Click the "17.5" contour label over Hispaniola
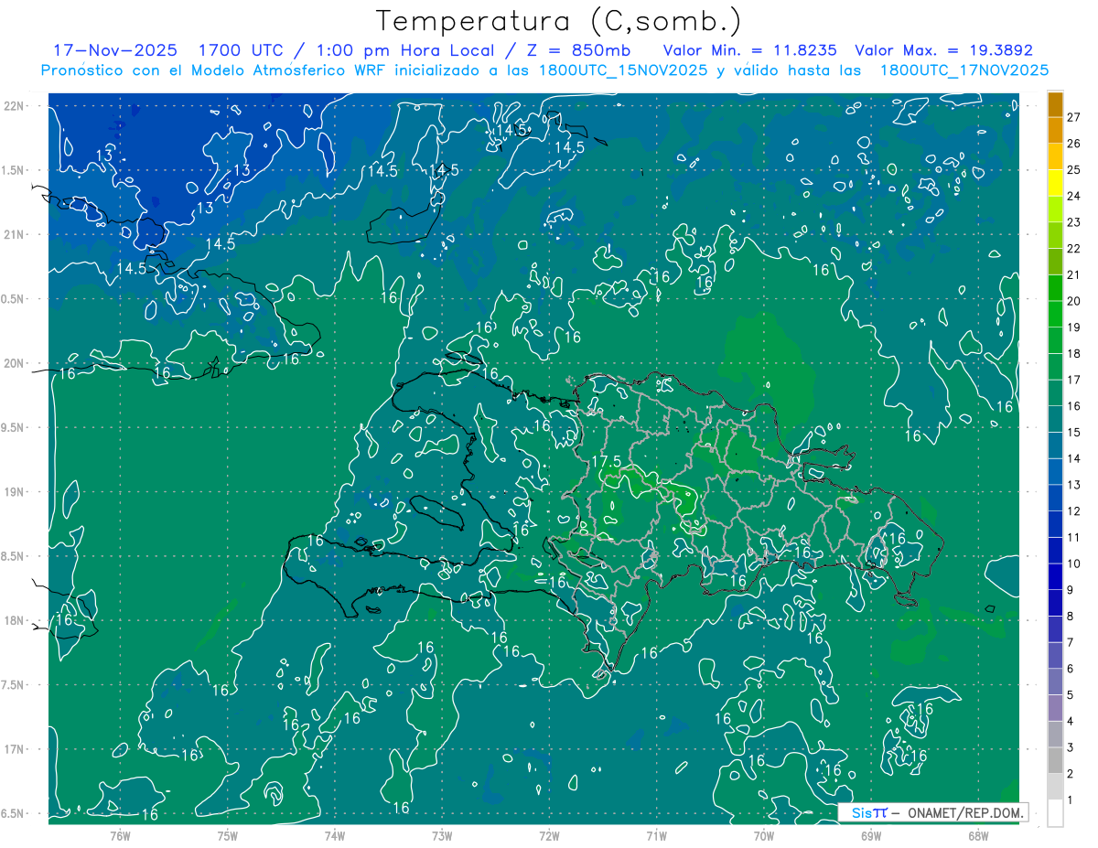This screenshot has height=848, width=1098. point(607,461)
